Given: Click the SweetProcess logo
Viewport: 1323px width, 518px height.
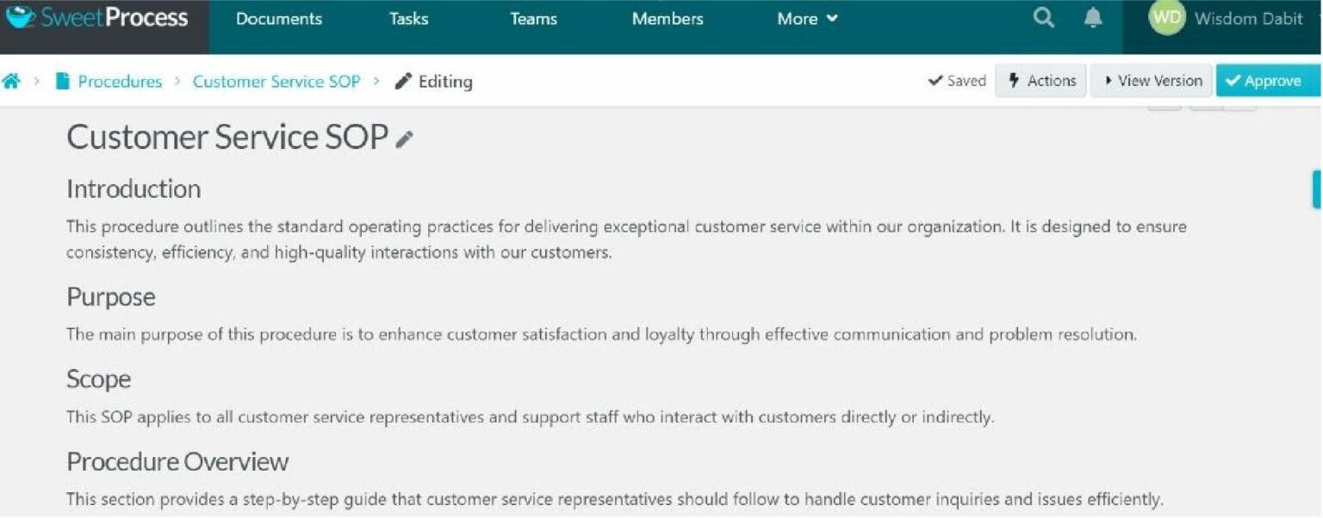Looking at the screenshot, I should coord(97,18).
